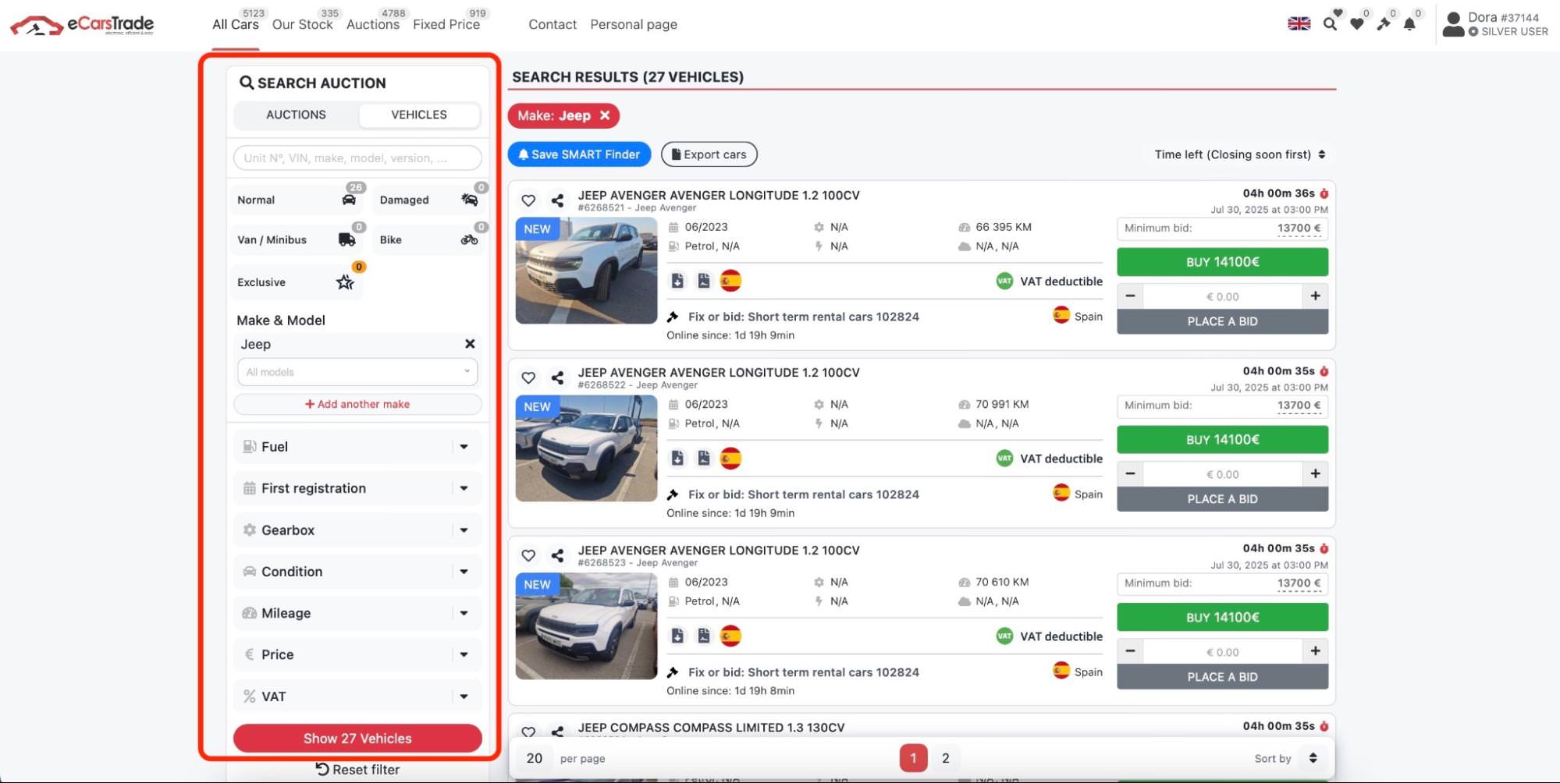Viewport: 1560px width, 783px height.
Task: Click Export cars button
Action: click(709, 154)
